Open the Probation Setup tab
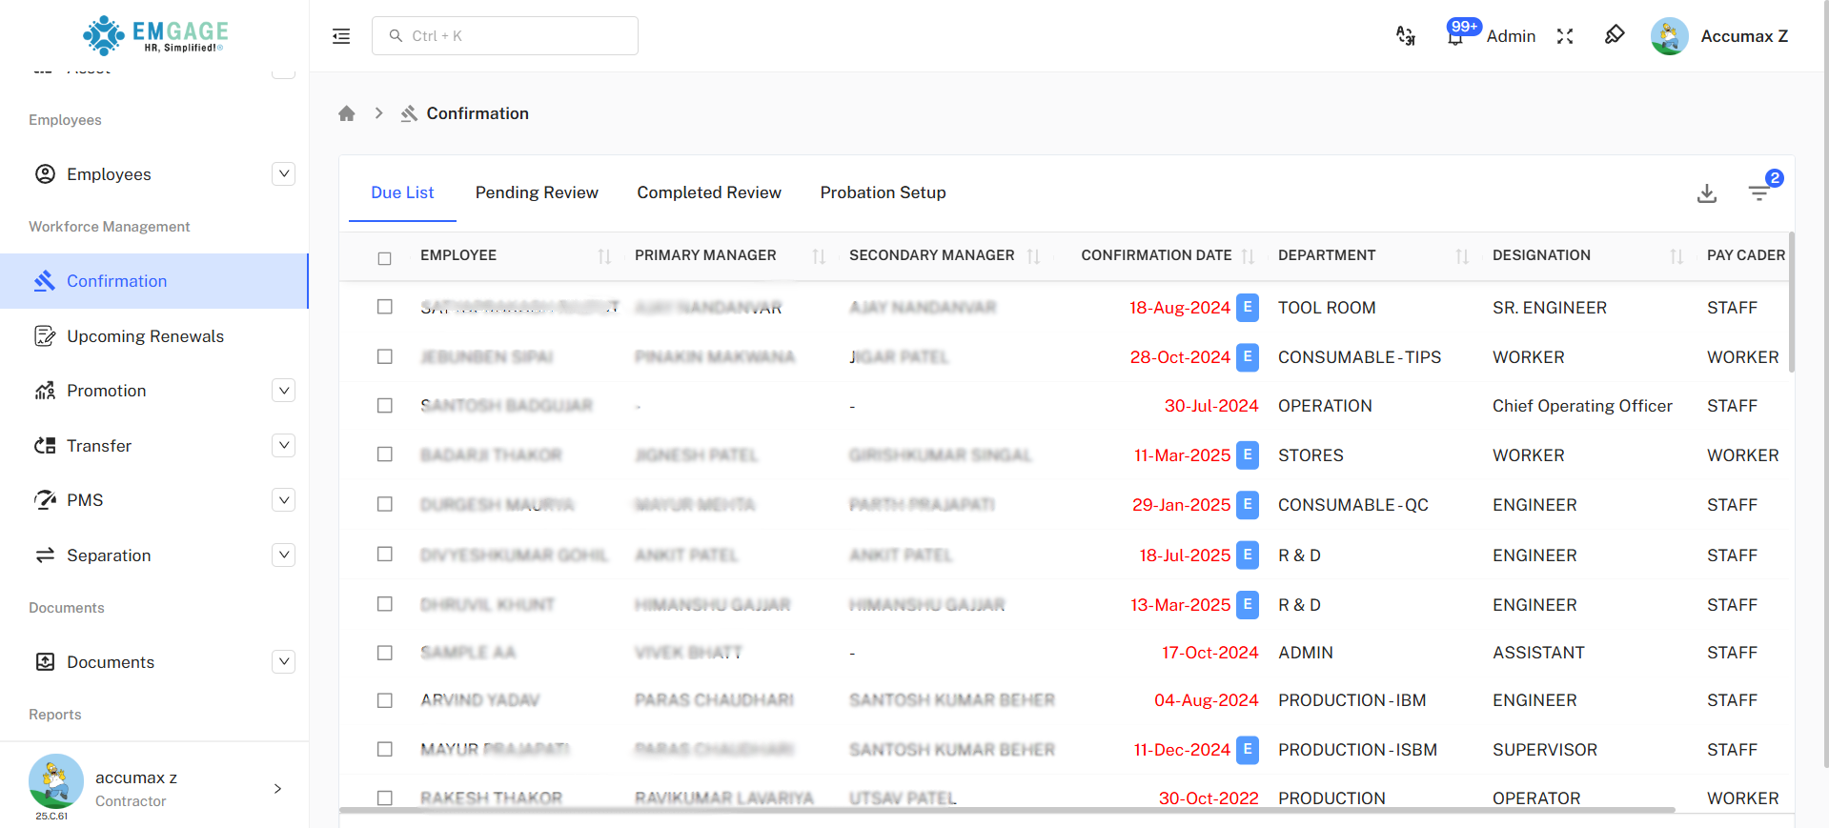The image size is (1829, 828). (x=883, y=192)
